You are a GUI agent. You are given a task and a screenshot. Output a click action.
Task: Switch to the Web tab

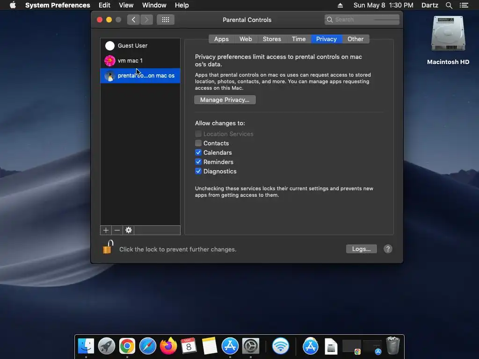point(246,39)
